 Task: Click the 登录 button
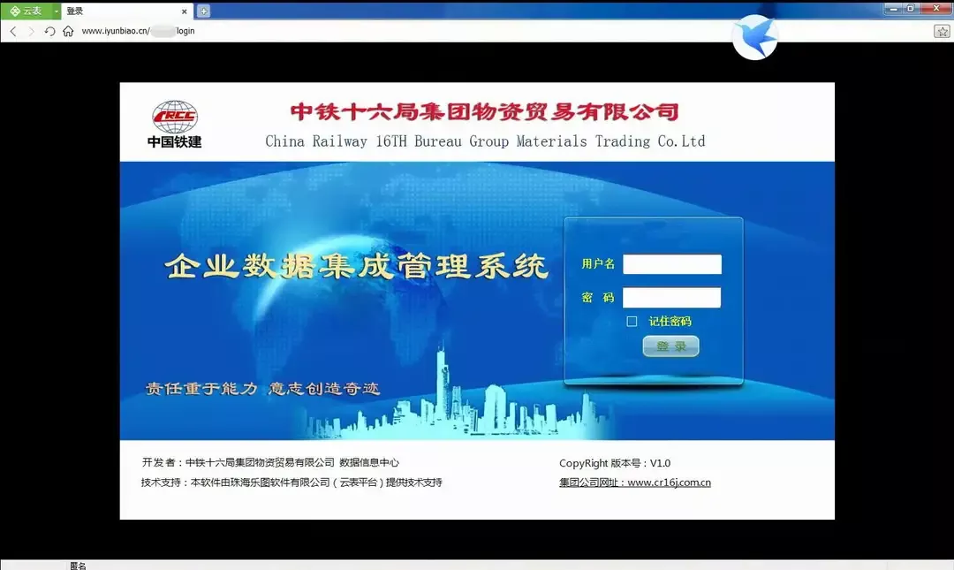[670, 346]
